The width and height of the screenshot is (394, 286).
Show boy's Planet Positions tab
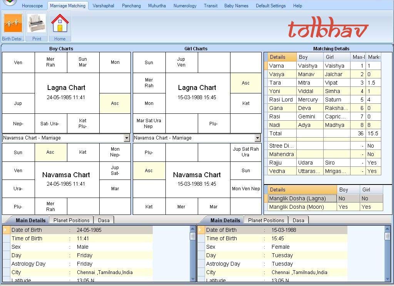(x=71, y=220)
